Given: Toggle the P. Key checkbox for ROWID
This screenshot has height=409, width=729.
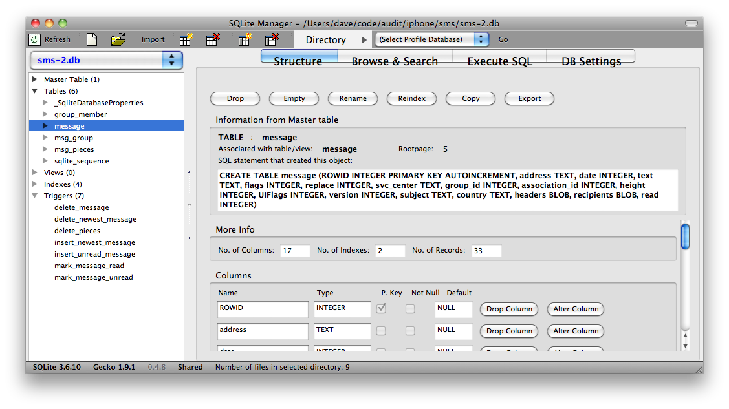Looking at the screenshot, I should (x=381, y=308).
